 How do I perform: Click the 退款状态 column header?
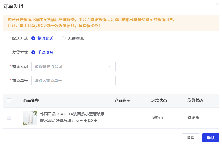[159, 100]
